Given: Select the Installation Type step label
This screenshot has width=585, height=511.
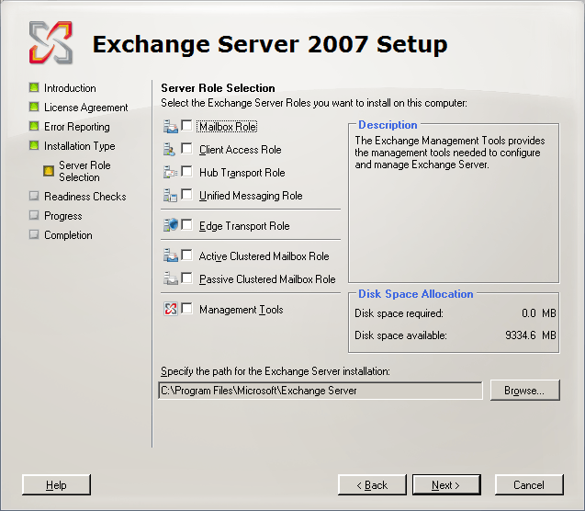Looking at the screenshot, I should [x=80, y=146].
